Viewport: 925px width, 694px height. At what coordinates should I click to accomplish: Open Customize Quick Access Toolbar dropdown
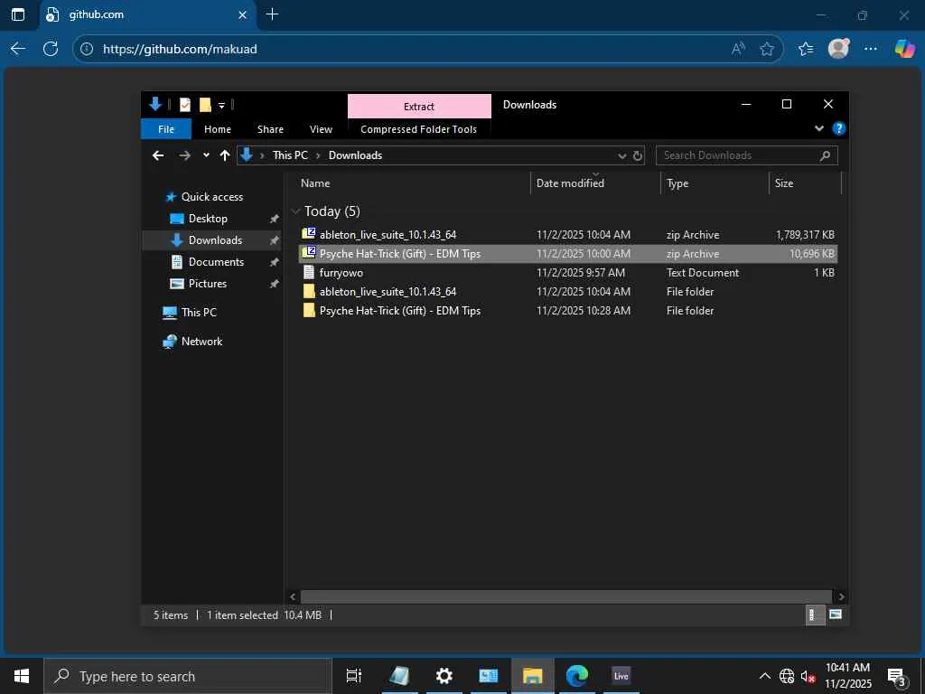point(222,105)
